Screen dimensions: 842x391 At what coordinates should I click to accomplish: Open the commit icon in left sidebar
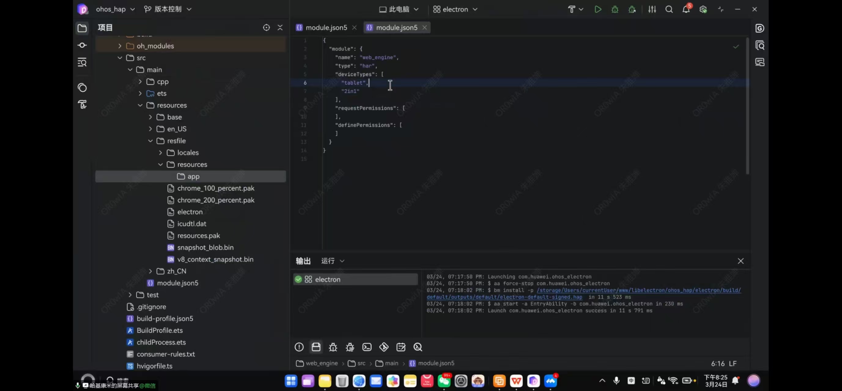pos(82,45)
